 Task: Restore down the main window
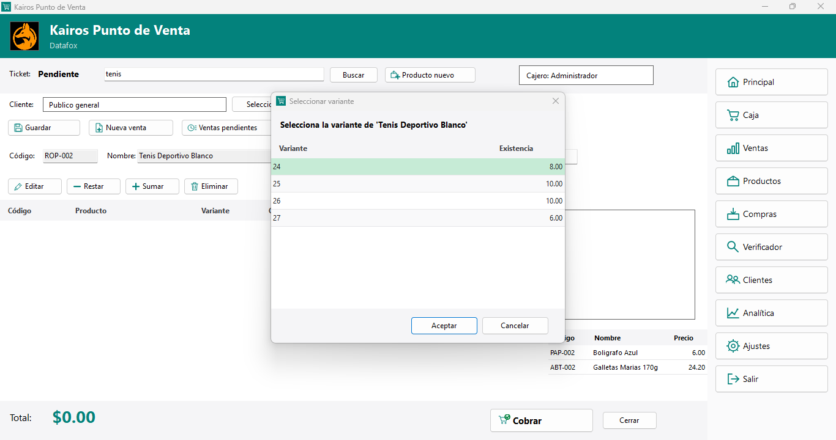tap(793, 7)
